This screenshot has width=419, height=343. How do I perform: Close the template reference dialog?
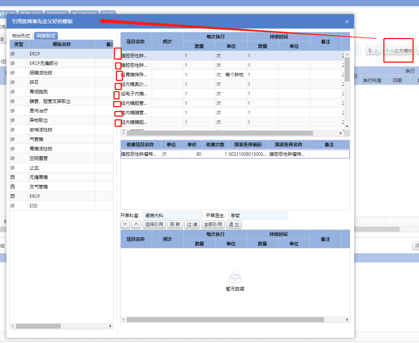347,22
